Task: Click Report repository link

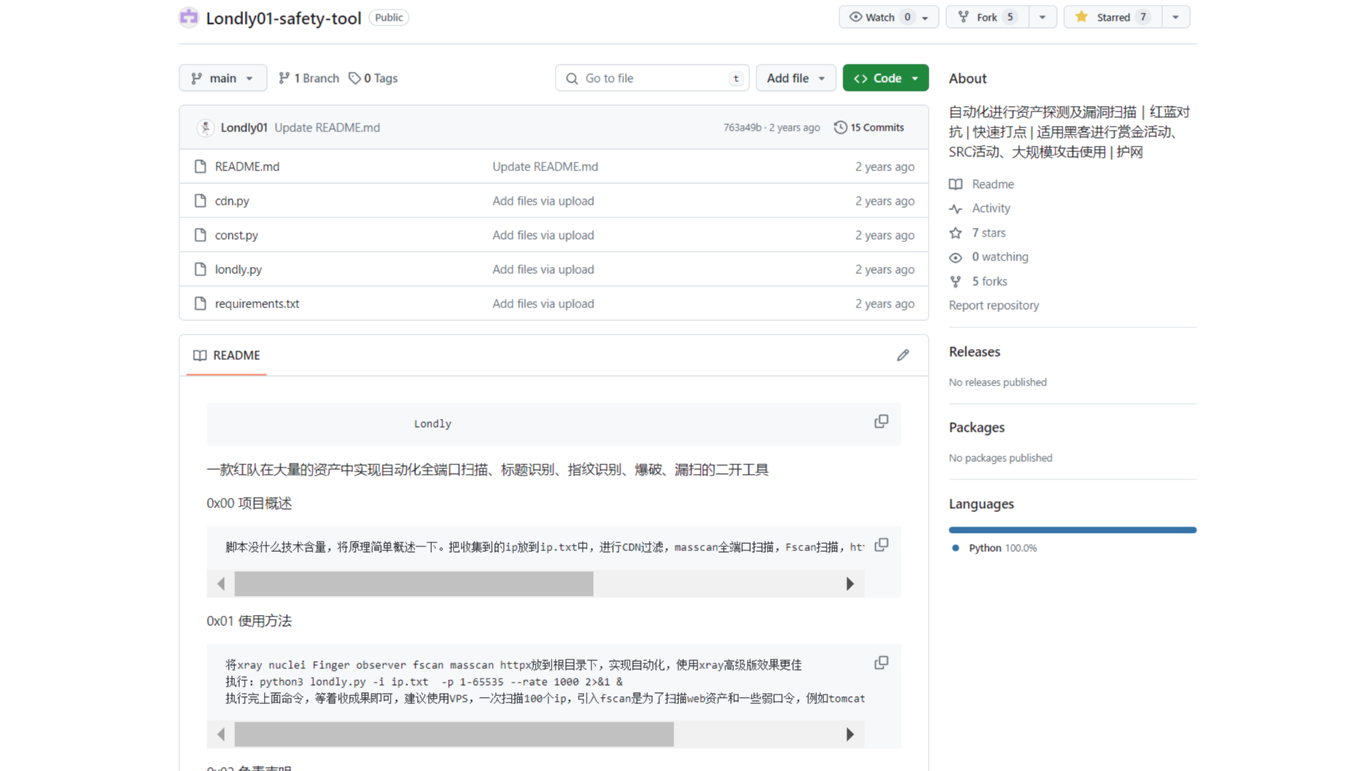Action: pos(994,305)
